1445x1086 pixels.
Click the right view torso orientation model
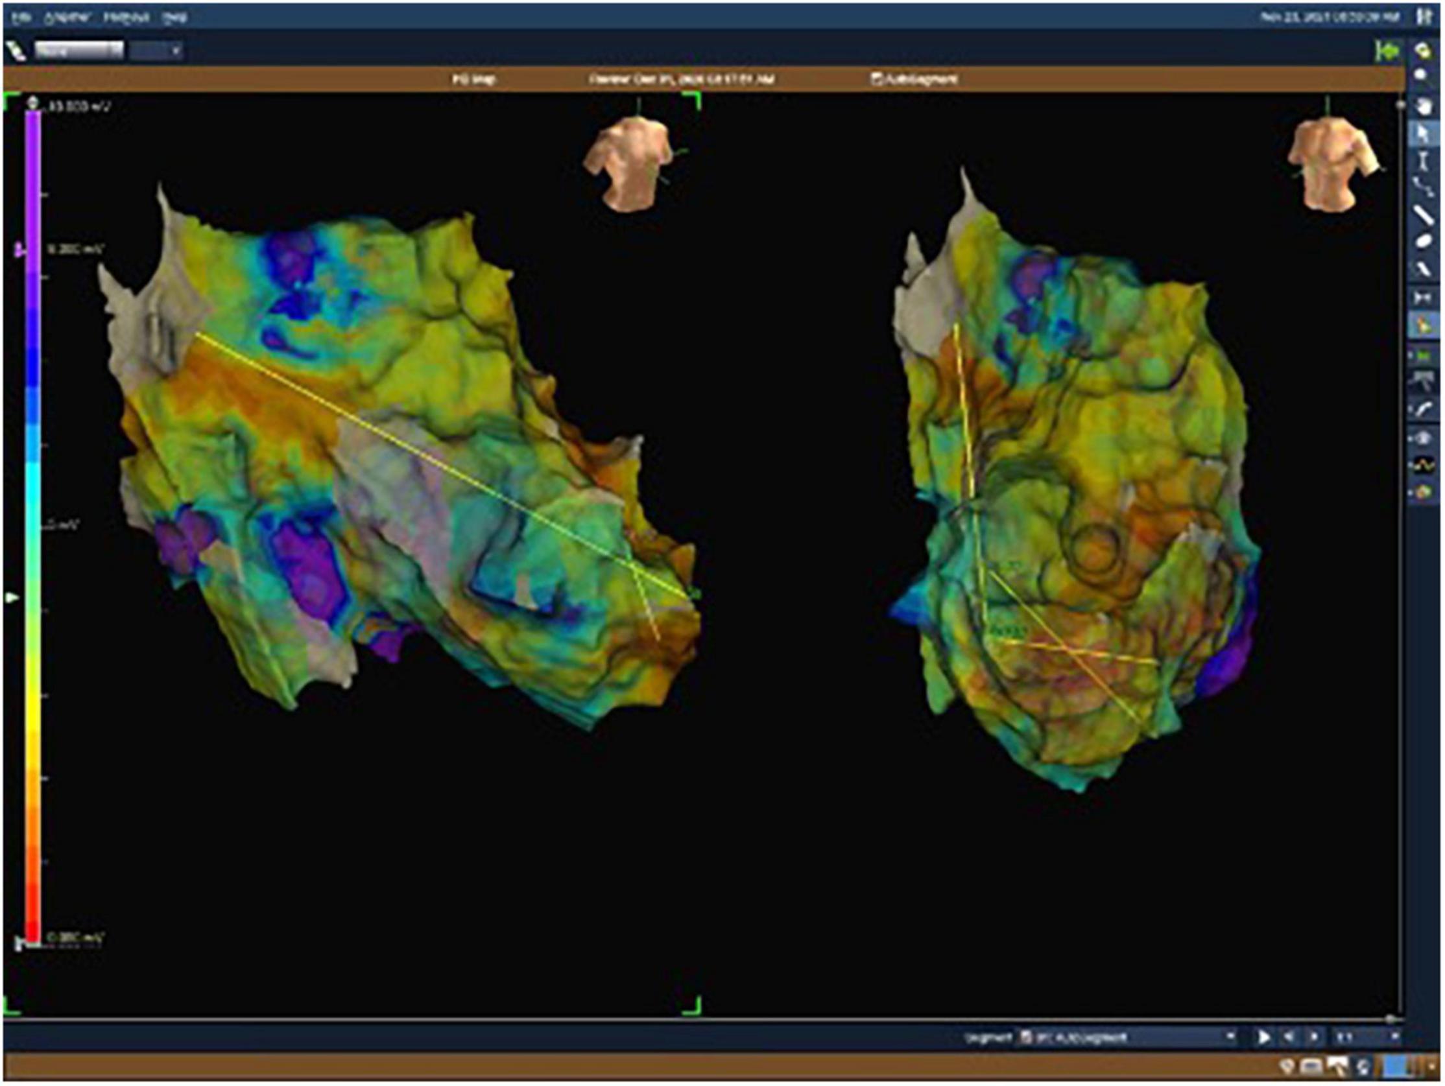(x=1333, y=164)
